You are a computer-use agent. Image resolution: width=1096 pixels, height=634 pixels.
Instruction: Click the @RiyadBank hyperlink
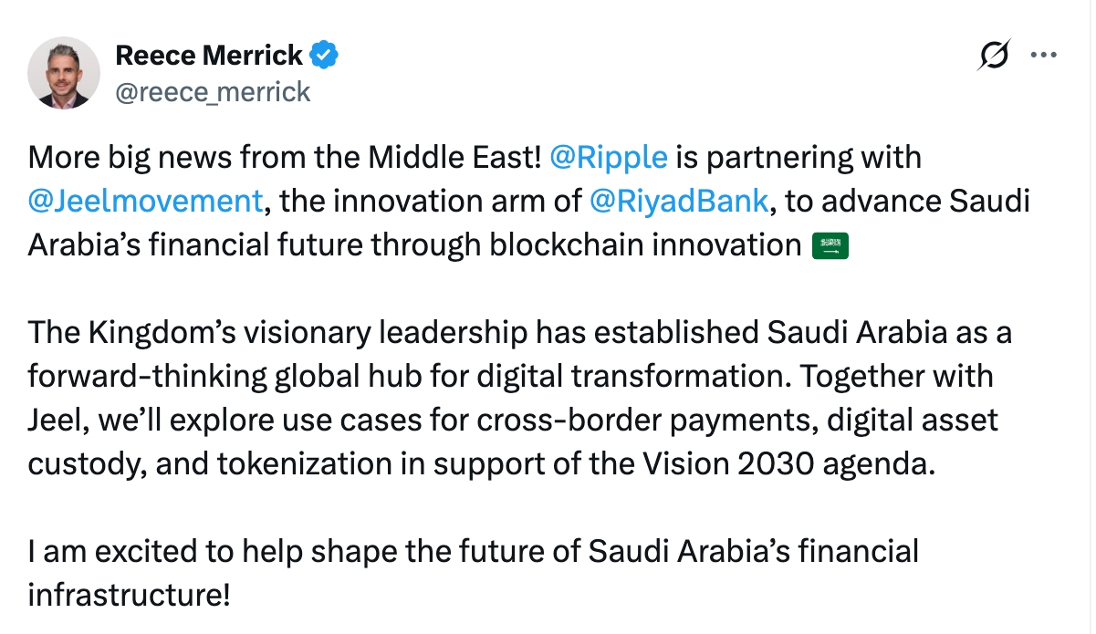(x=681, y=201)
